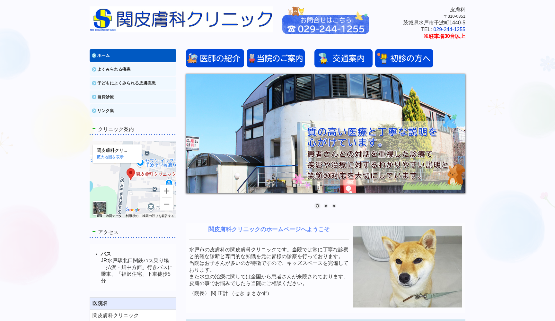Open keyboard shortcuts icon on the map
This screenshot has width=555, height=321.
[x=99, y=216]
